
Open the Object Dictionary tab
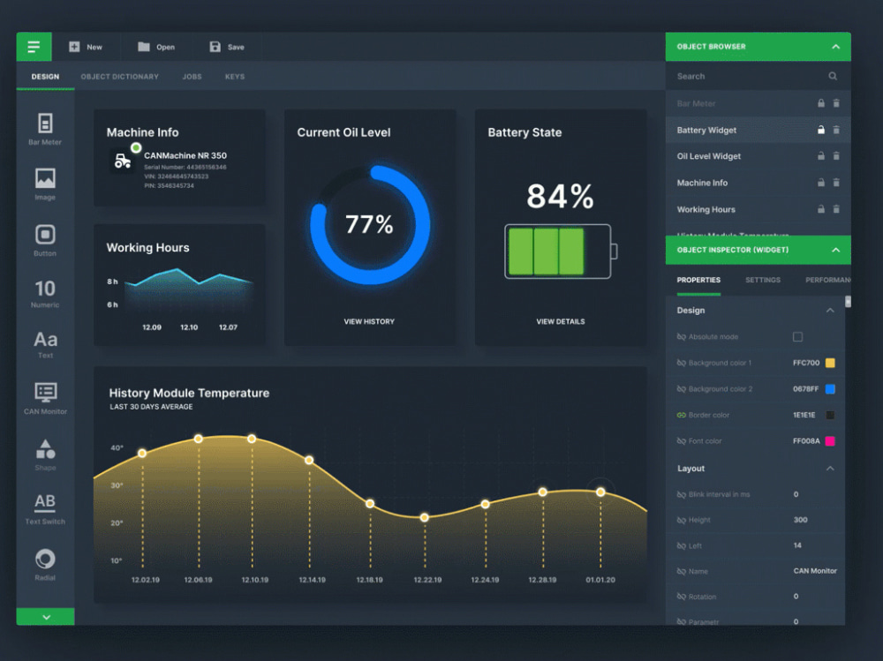[x=119, y=77]
